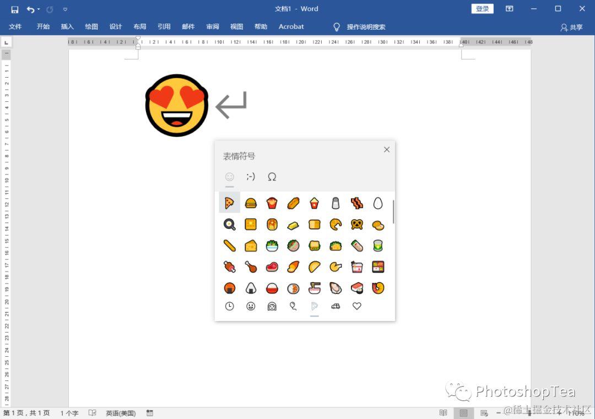Insert the bento box emoji

tap(378, 267)
